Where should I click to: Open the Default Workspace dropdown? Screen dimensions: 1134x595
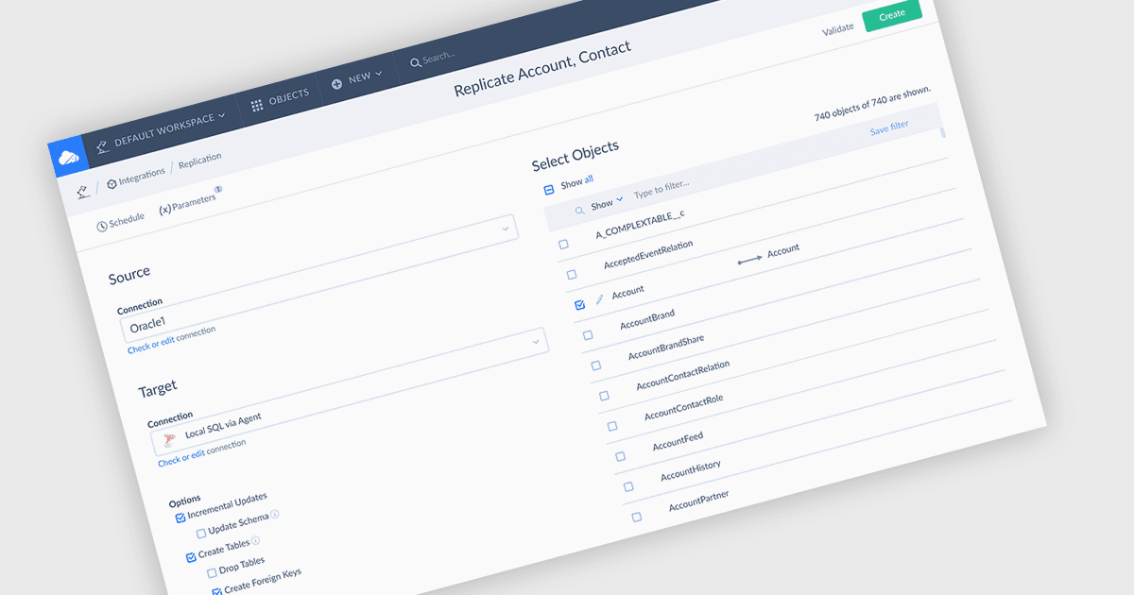click(x=161, y=131)
